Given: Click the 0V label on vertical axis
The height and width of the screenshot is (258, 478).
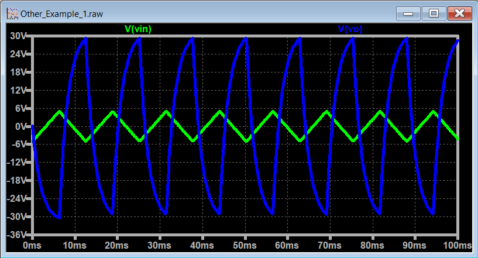Looking at the screenshot, I should pyautogui.click(x=22, y=126).
